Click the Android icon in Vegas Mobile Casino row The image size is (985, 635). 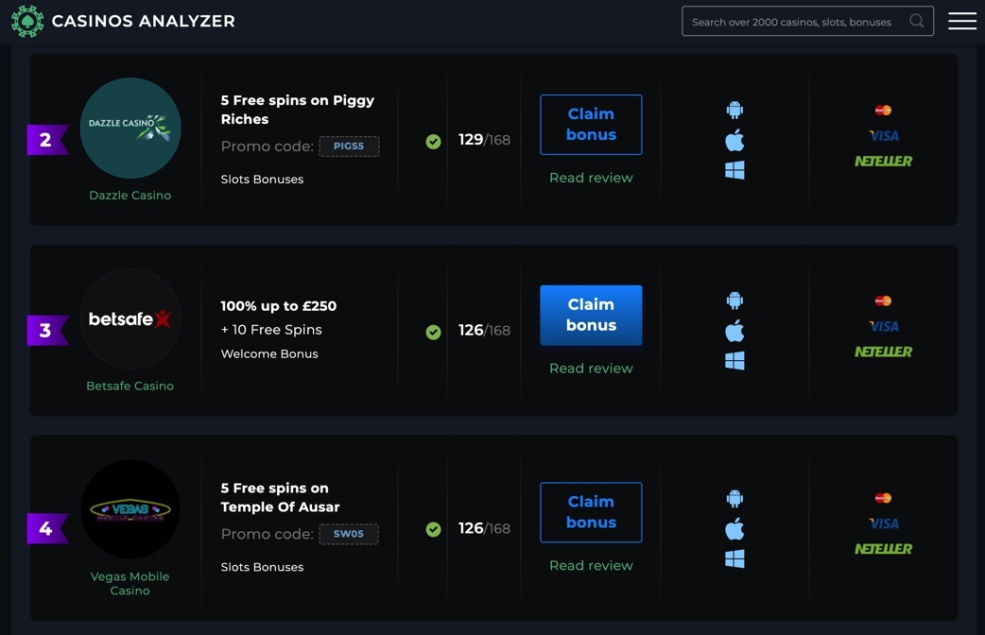point(734,499)
